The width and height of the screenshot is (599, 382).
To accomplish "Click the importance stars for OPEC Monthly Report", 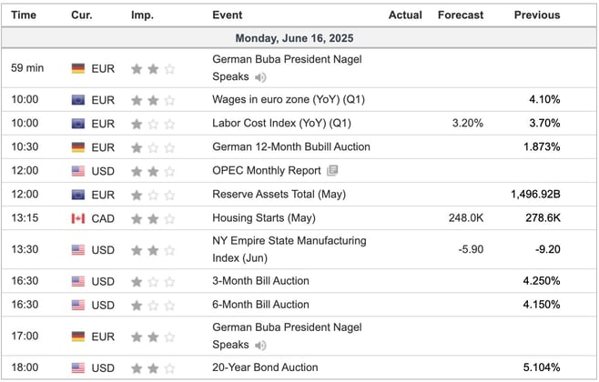I will point(153,171).
